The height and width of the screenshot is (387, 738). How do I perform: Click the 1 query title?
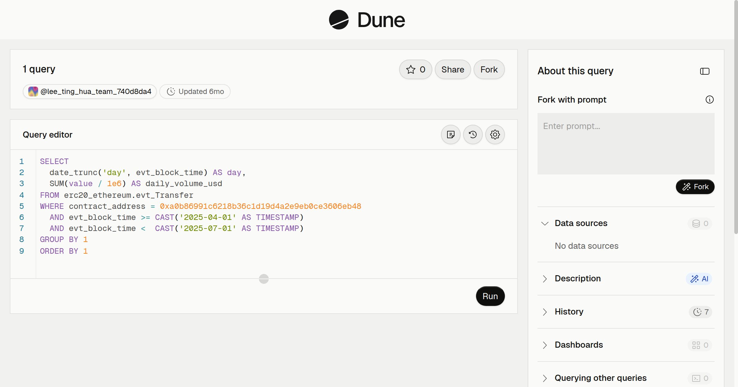tap(39, 69)
